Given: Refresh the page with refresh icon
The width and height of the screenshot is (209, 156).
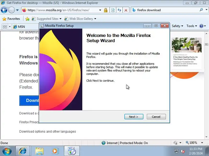Looking at the screenshot, I should 119,10.
